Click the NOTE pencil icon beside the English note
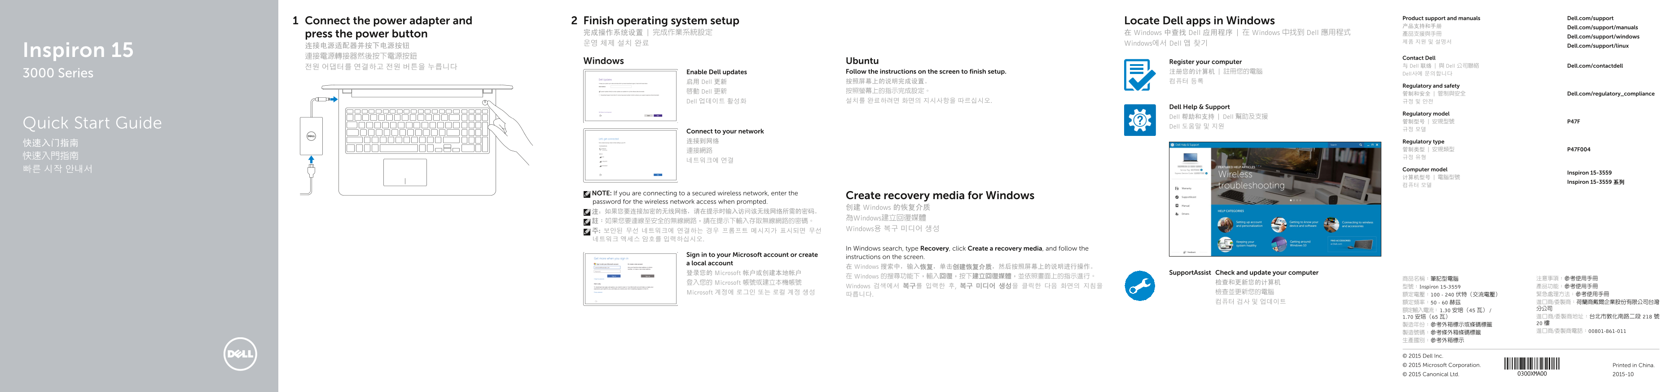1670x392 pixels. coord(587,194)
